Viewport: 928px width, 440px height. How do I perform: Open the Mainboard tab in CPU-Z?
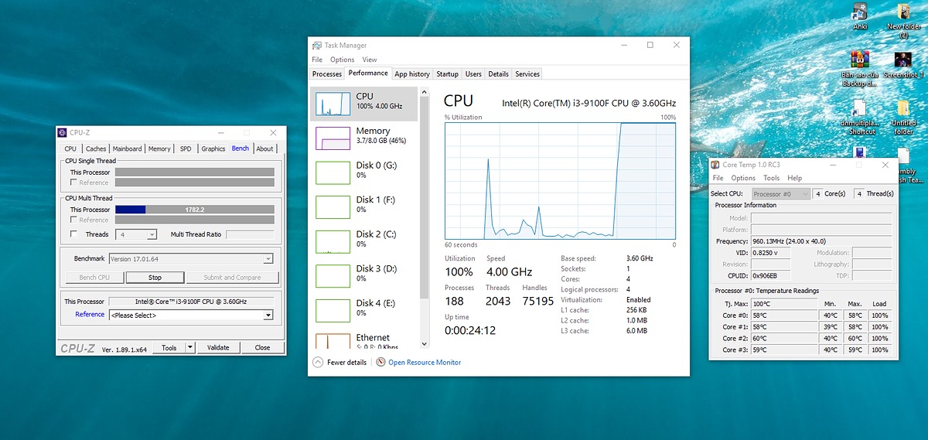pyautogui.click(x=127, y=148)
